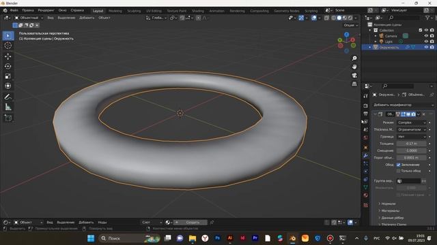Open the Modifiers wrench tab

point(366,156)
